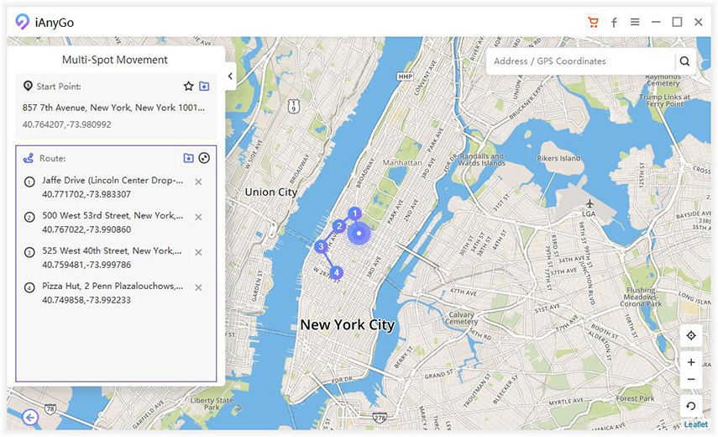This screenshot has width=718, height=437.
Task: Select route entry 500 West 53rd Street
Action: click(113, 216)
